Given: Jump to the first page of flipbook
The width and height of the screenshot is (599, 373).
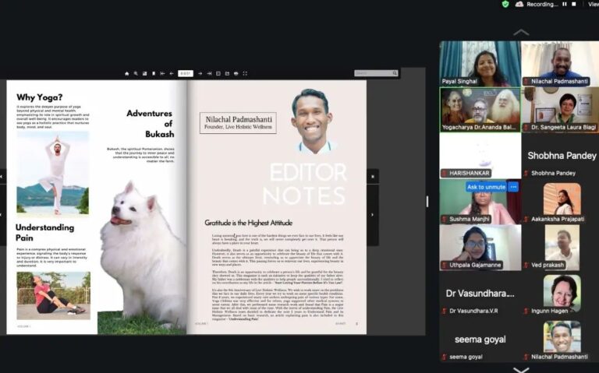Looking at the screenshot, I should (x=162, y=73).
